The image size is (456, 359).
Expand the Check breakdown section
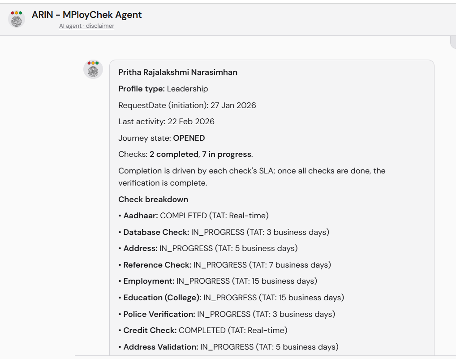[x=153, y=199]
